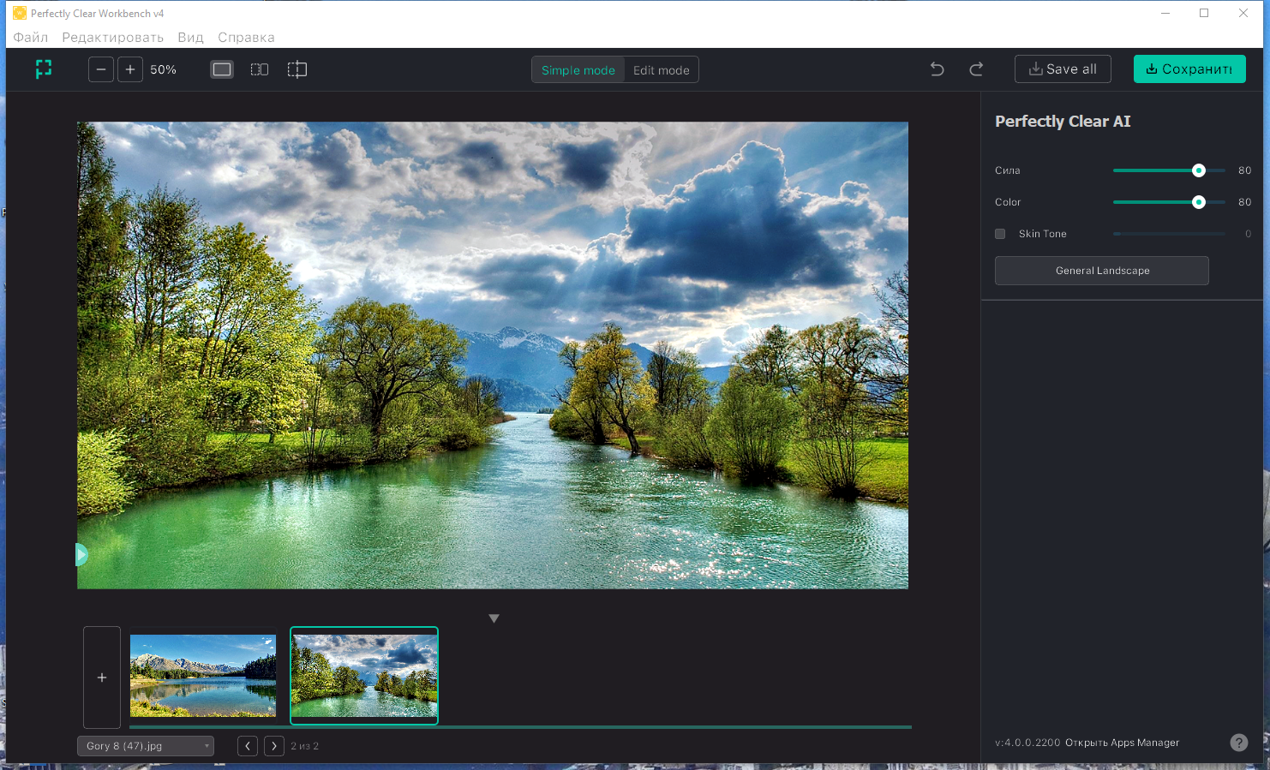
Task: Open the General Landscape preset selector
Action: point(1102,271)
